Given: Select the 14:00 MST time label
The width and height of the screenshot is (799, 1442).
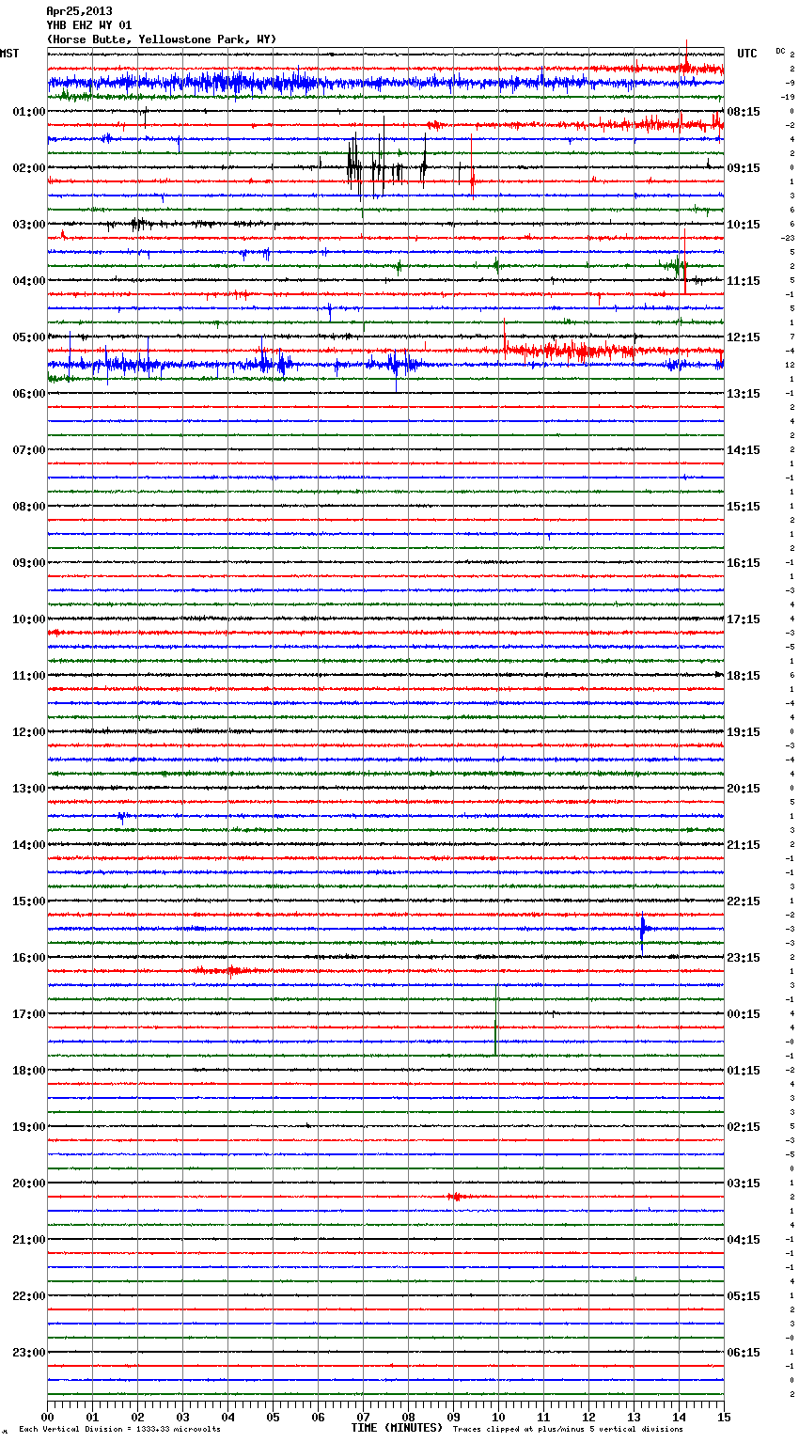Looking at the screenshot, I should point(29,845).
